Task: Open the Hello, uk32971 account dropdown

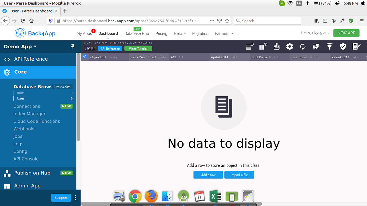Action: tap(315, 33)
